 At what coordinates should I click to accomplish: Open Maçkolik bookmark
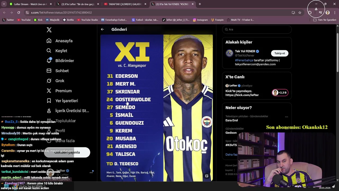52,20
